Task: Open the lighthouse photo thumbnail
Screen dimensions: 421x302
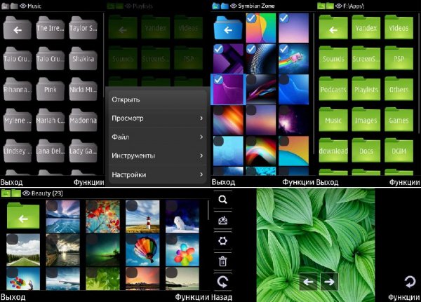Action: click(142, 217)
